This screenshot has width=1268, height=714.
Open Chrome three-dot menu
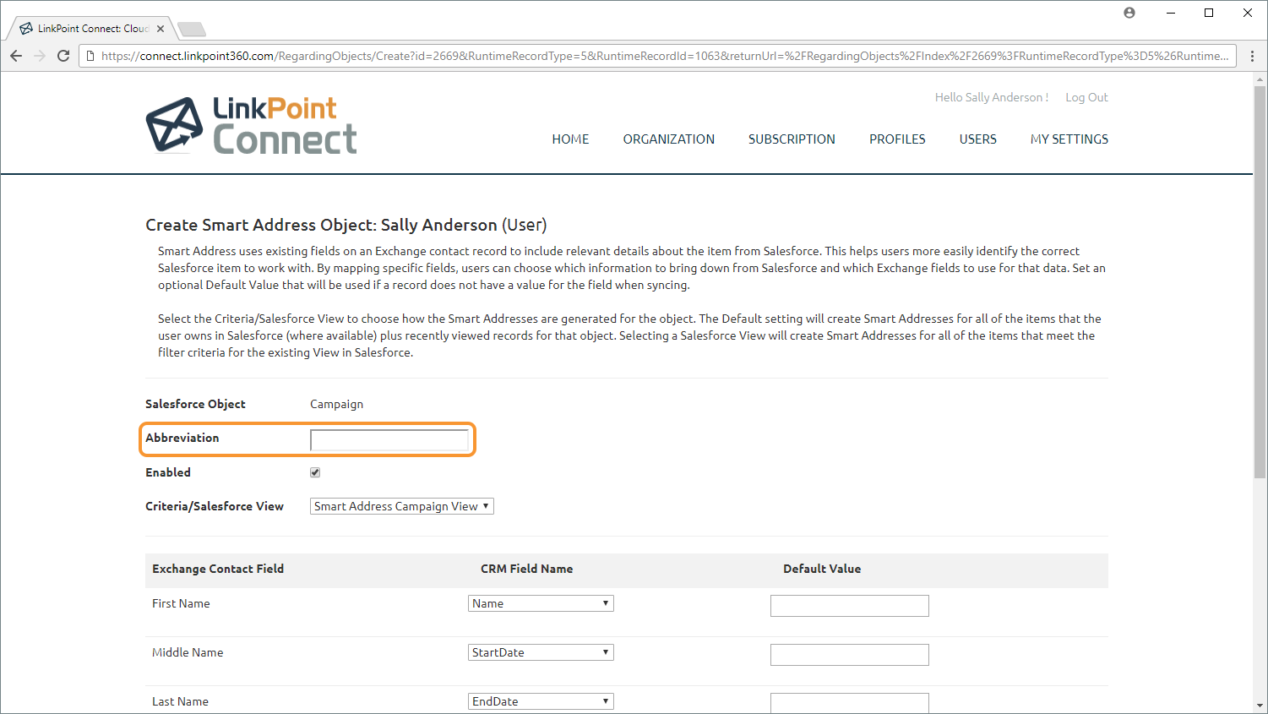tap(1253, 56)
